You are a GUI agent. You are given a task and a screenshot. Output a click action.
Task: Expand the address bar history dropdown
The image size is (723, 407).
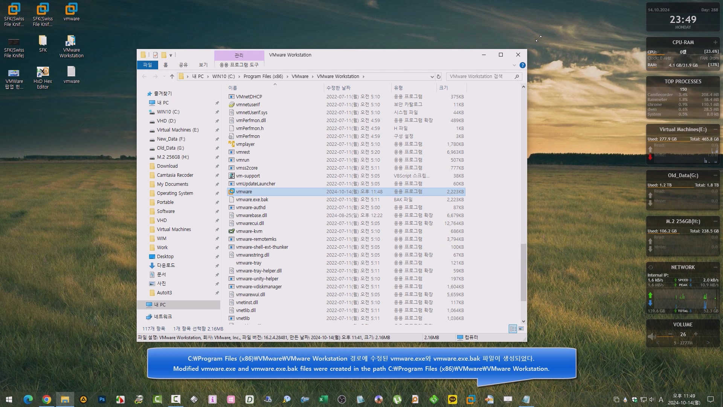(432, 77)
